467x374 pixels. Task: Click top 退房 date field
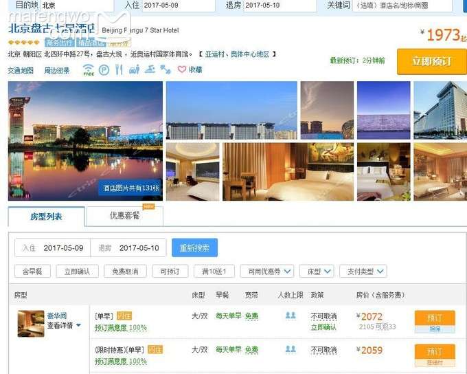tap(280, 5)
